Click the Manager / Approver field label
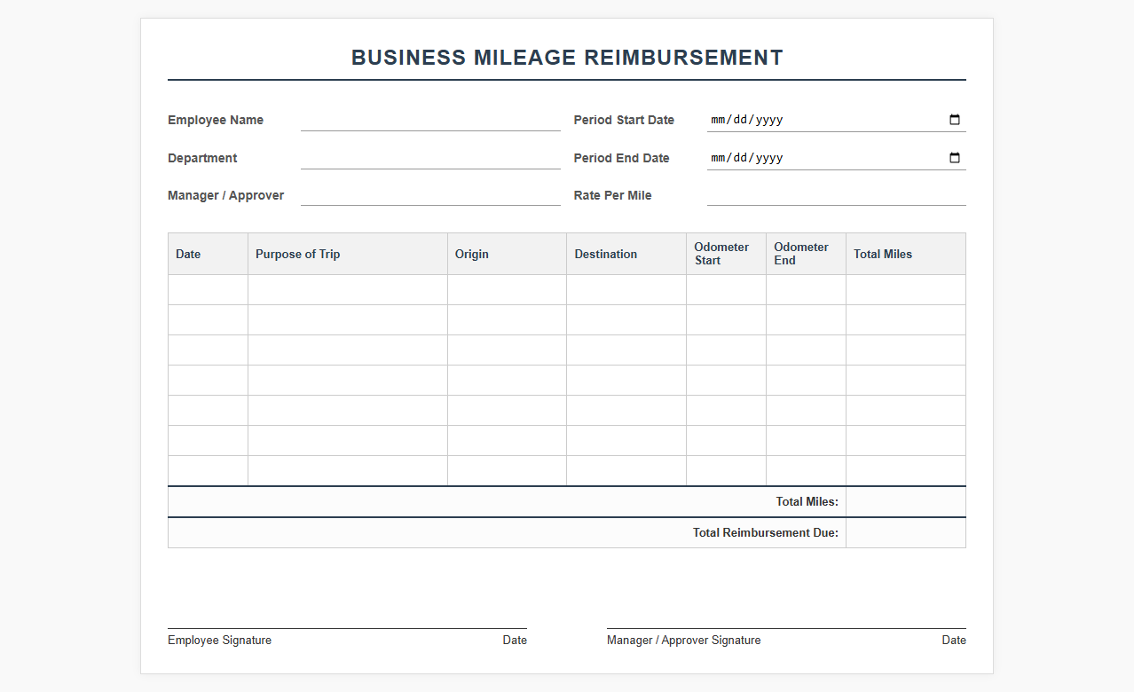Viewport: 1134px width, 692px height. point(225,195)
